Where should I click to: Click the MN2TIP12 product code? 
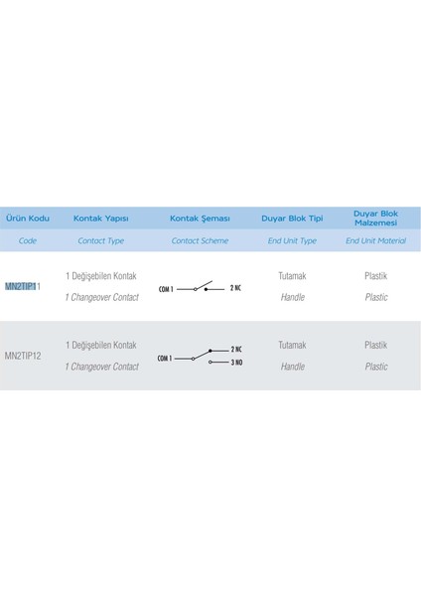[x=23, y=357]
